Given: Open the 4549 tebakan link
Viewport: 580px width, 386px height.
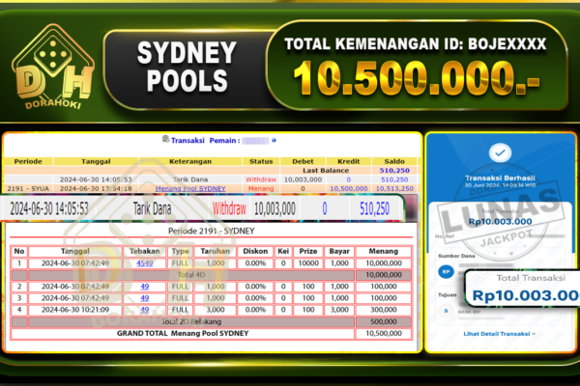Looking at the screenshot, I should [145, 263].
